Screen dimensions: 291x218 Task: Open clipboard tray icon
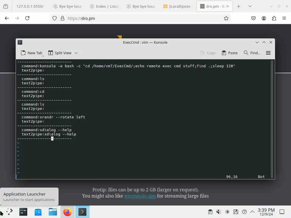tap(210, 212)
